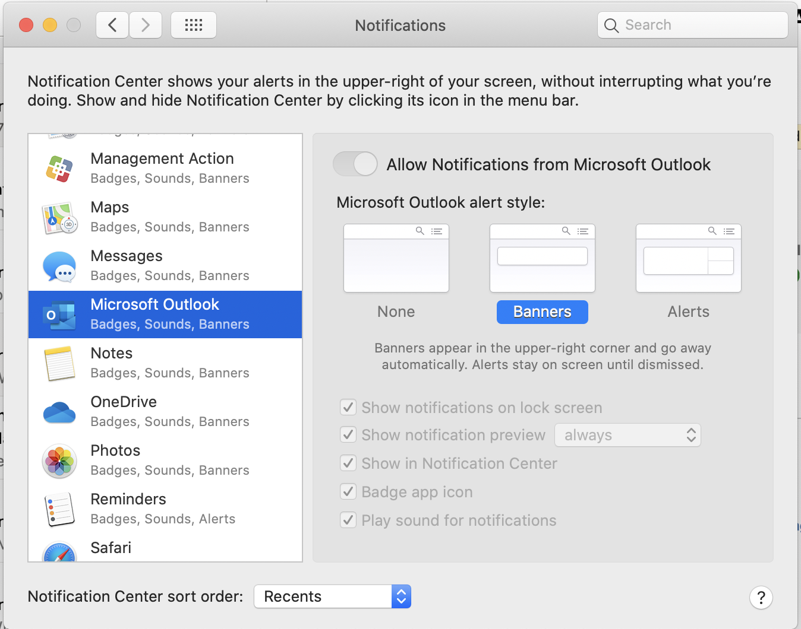Screen dimensions: 801x629
Task: Click the Messages speech bubble icon
Action: pos(59,266)
